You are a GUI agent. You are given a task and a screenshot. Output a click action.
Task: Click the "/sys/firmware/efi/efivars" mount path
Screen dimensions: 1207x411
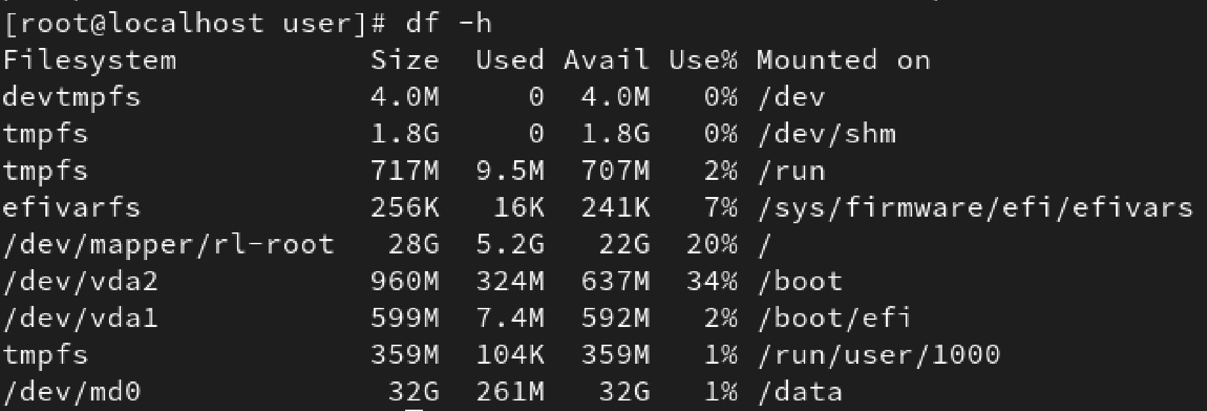click(x=975, y=207)
